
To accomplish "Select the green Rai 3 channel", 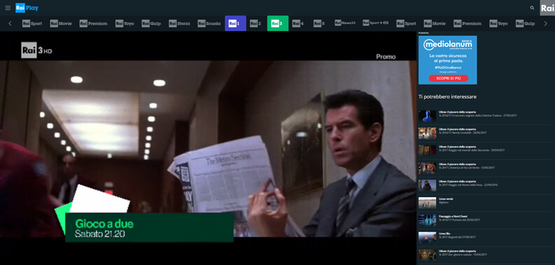I will click(277, 23).
